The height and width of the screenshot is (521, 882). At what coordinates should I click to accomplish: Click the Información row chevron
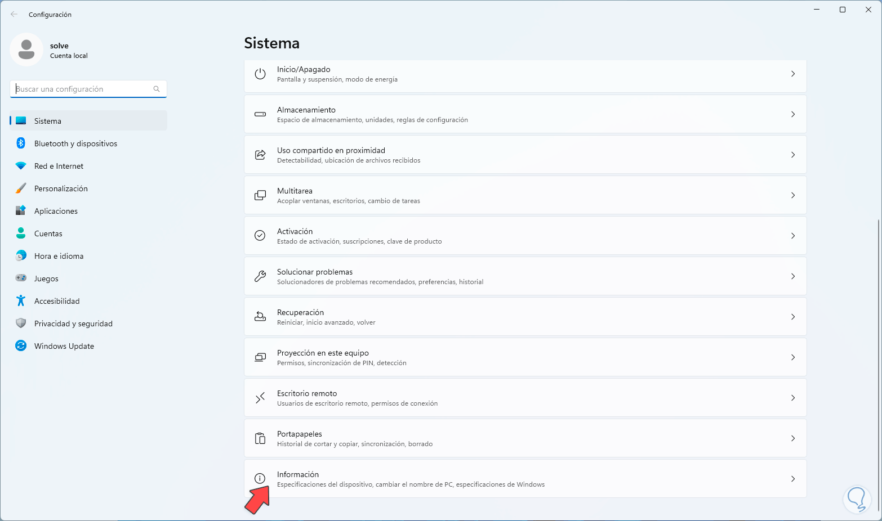click(x=793, y=479)
